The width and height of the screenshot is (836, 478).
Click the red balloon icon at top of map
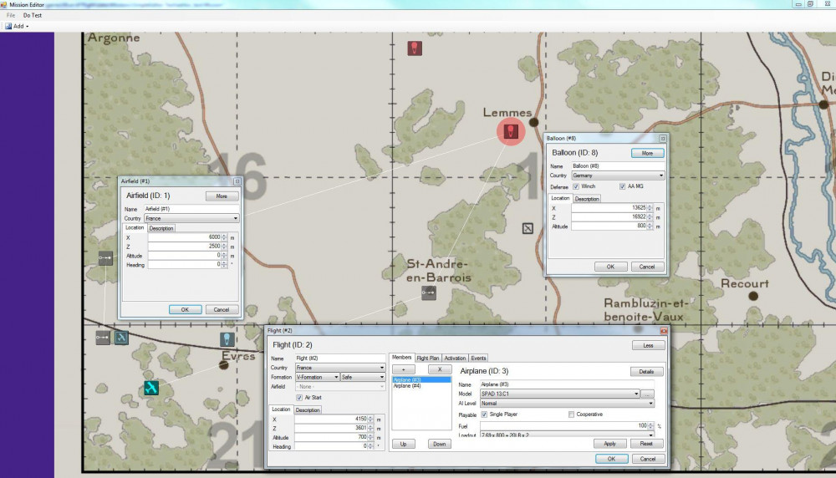(x=414, y=48)
